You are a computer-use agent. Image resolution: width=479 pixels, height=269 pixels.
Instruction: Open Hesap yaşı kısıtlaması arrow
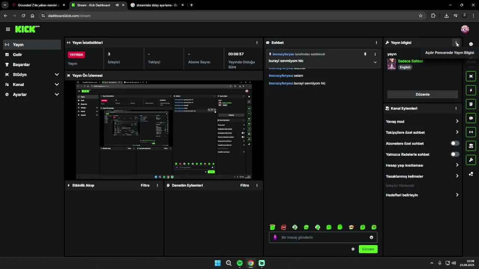[457, 165]
